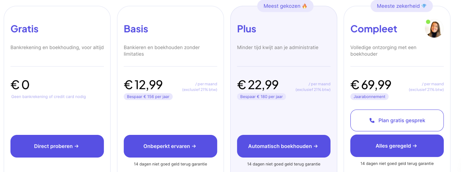
Task: Click the € 22,99 price of Plus
Action: click(x=258, y=85)
